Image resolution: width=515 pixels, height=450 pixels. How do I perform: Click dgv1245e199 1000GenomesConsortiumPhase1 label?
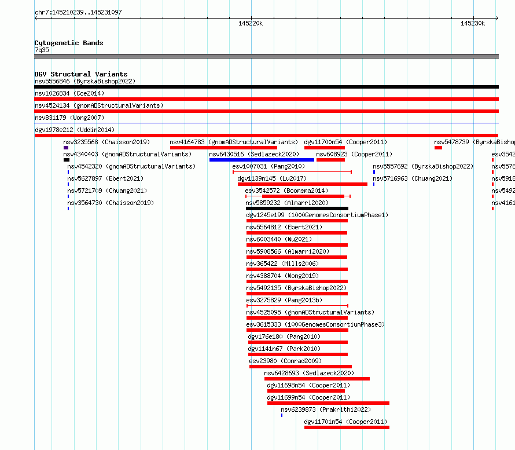(317, 215)
